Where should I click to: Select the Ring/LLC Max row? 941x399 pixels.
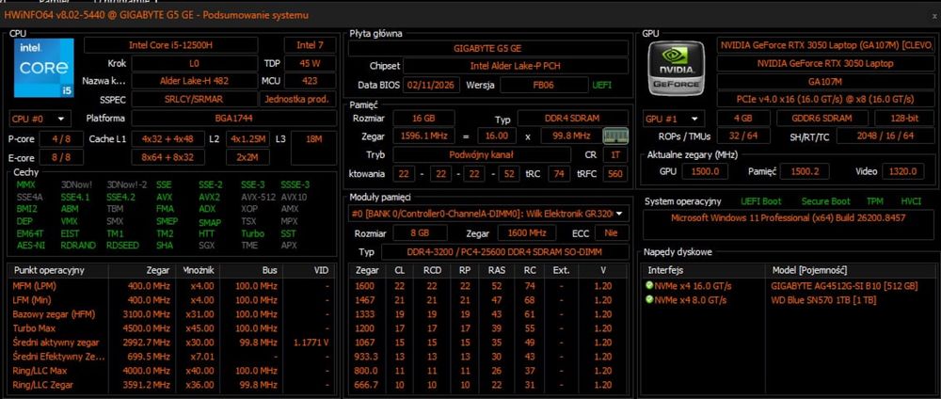pyautogui.click(x=171, y=371)
